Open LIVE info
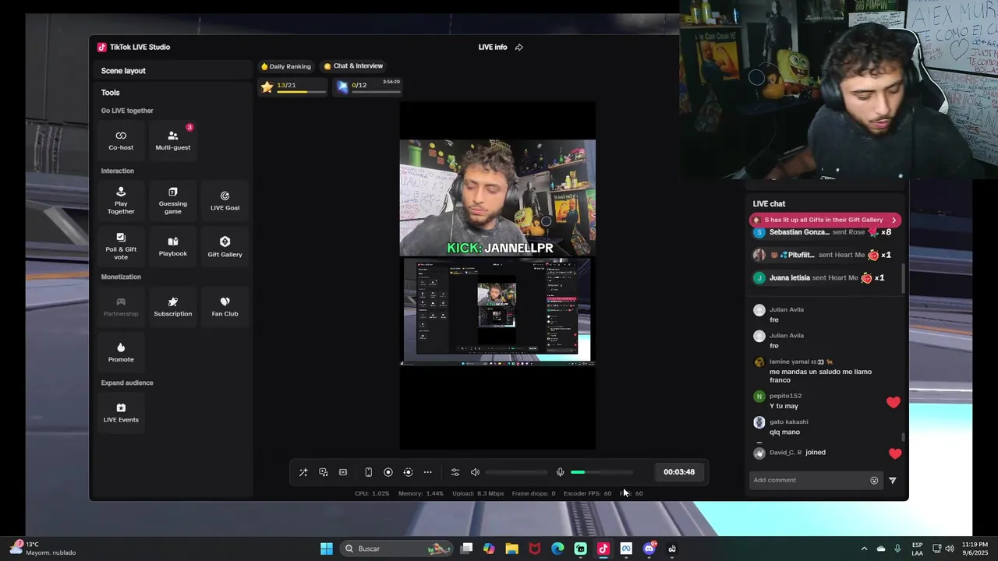 point(493,47)
